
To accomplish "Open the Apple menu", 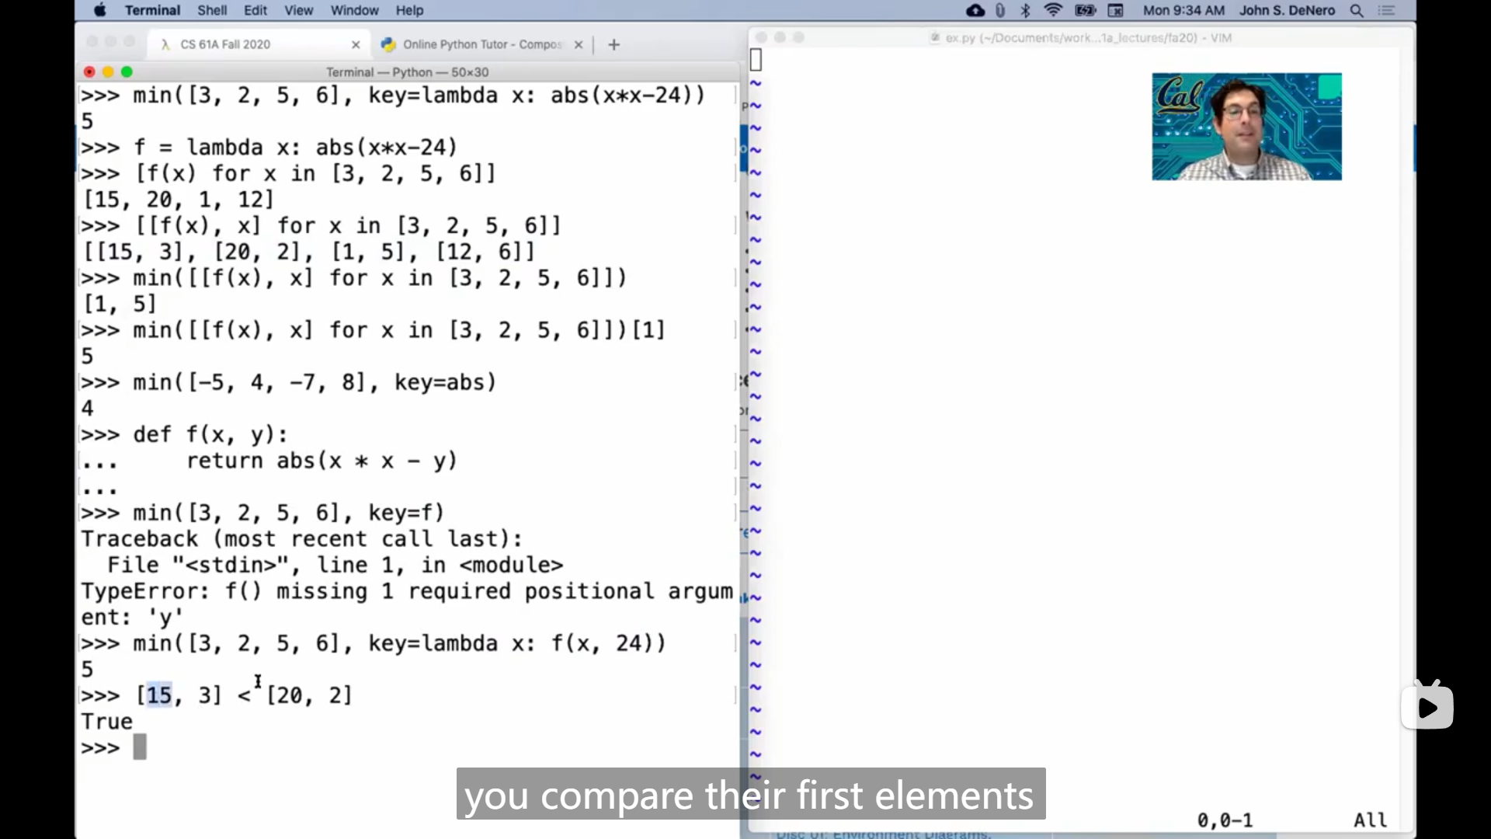I will click(99, 10).
